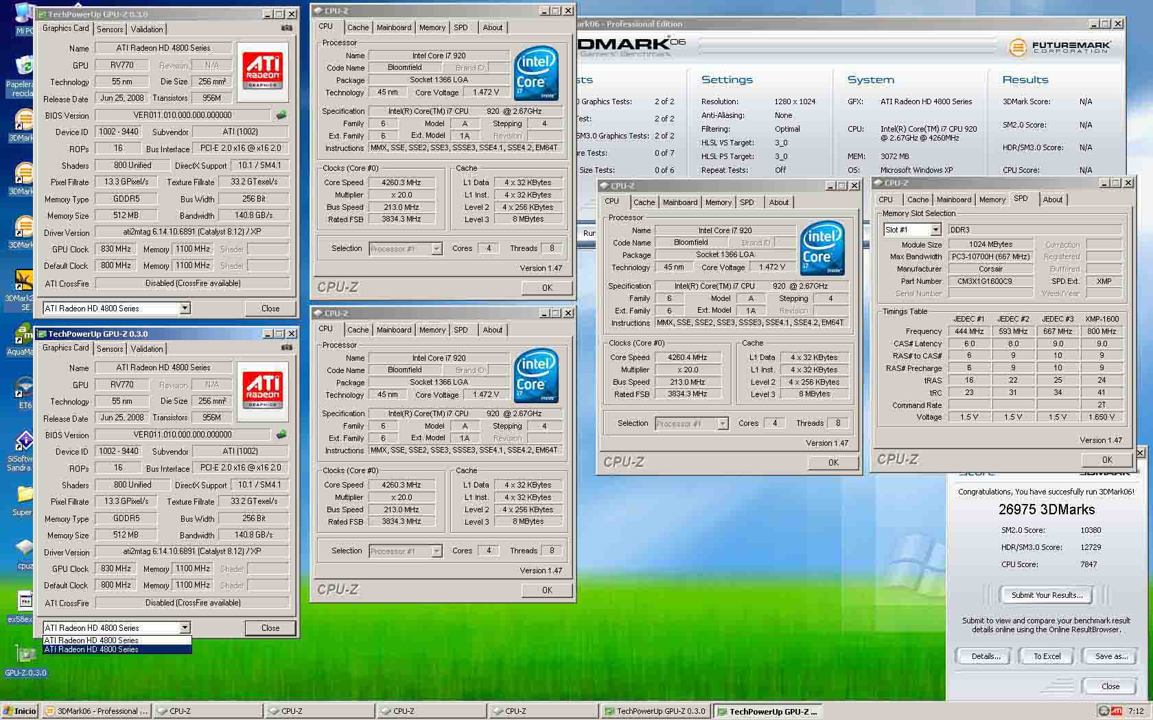The height and width of the screenshot is (720, 1153).
Task: Open the About tab in CPU-Z SPD window
Action: click(x=1052, y=200)
